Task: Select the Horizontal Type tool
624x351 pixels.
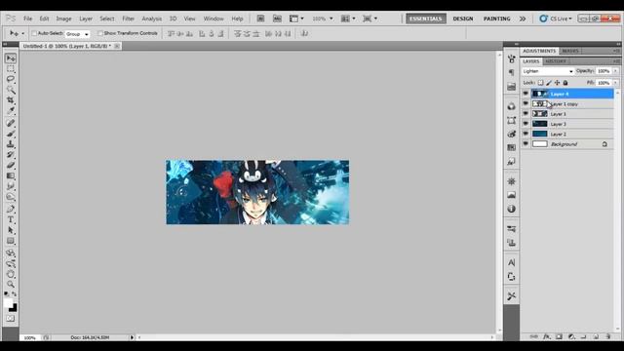Action: (11, 219)
